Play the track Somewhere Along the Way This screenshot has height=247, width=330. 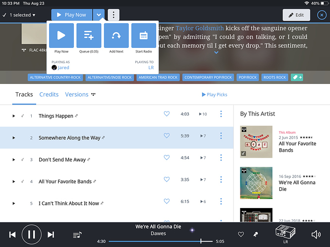pyautogui.click(x=14, y=138)
